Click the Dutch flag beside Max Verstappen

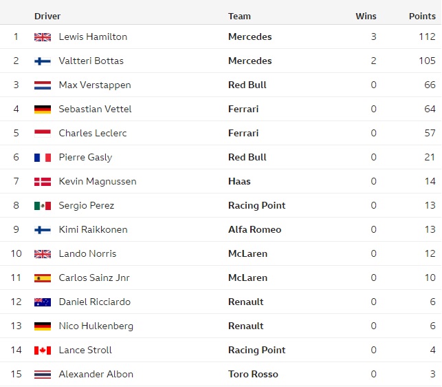pos(43,85)
